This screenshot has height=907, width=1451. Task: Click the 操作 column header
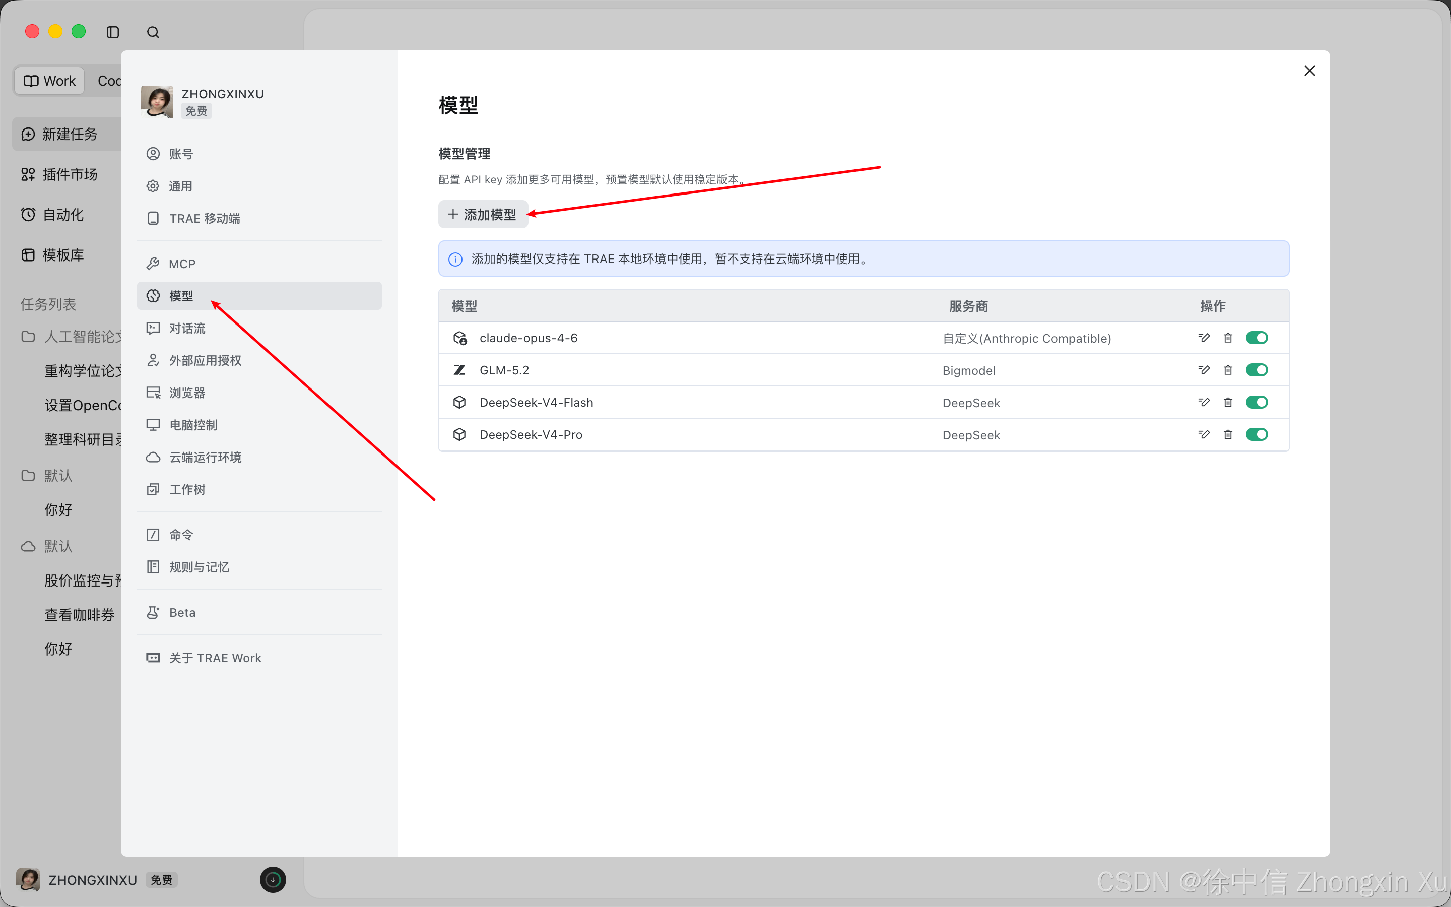1213,306
